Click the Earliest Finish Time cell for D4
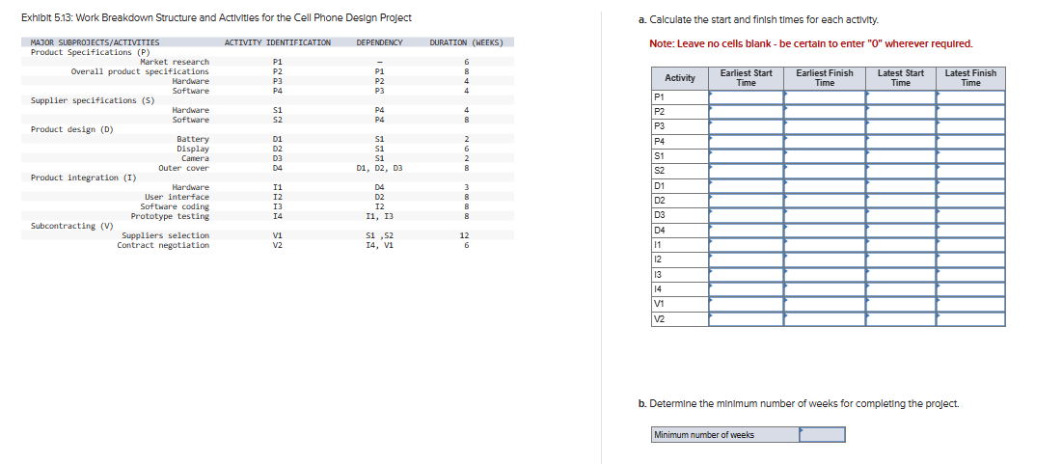This screenshot has width=1062, height=464. pos(825,231)
